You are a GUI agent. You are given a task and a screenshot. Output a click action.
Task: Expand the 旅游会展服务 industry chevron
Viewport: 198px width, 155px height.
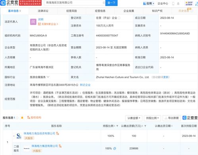point(48,77)
